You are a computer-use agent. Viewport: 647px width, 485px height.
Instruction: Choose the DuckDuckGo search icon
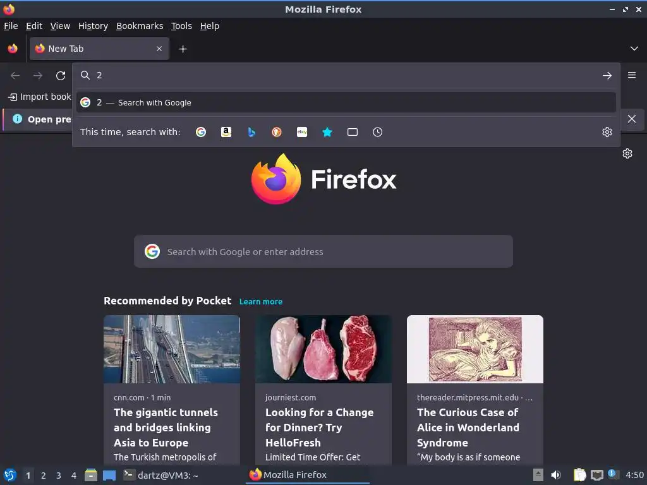click(277, 132)
